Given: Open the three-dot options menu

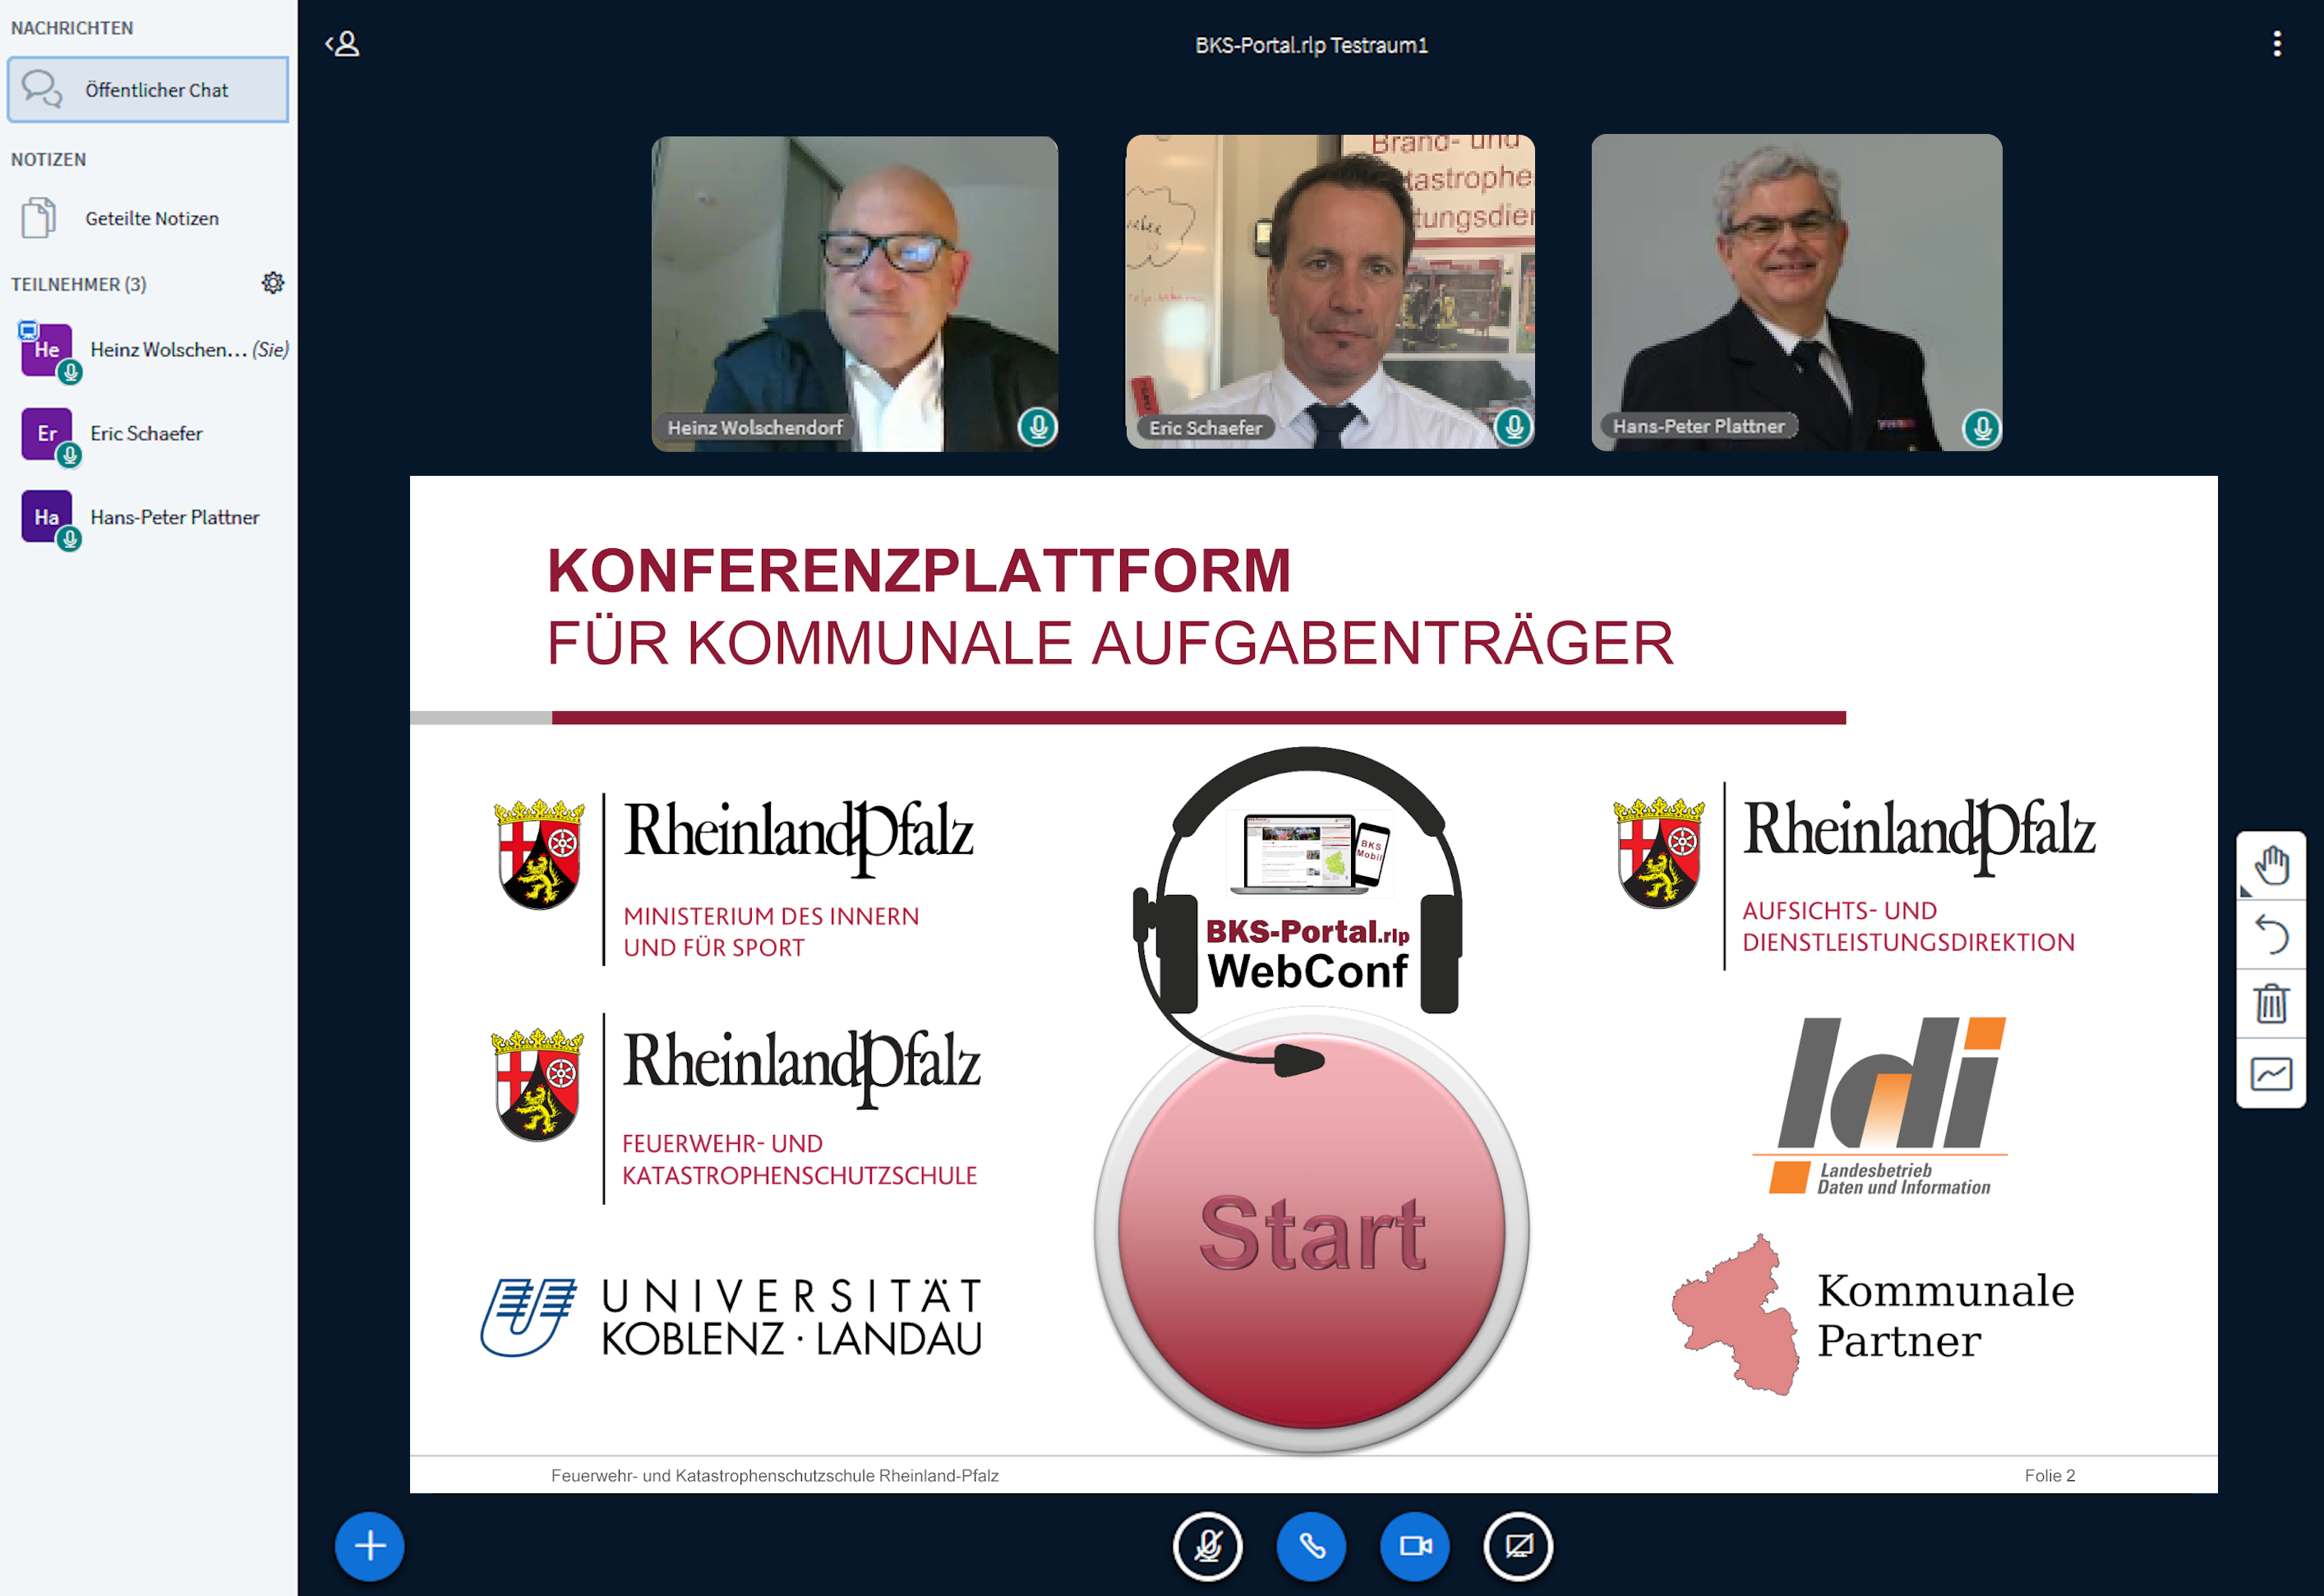Looking at the screenshot, I should point(2277,44).
